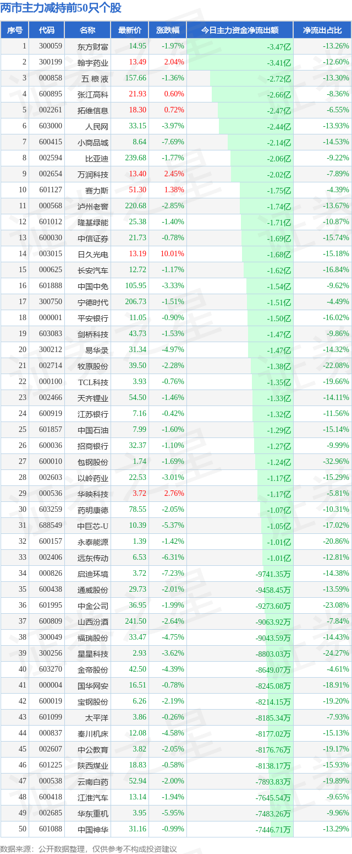Click outflow -9741.35万 for 启迪环境

click(x=273, y=574)
